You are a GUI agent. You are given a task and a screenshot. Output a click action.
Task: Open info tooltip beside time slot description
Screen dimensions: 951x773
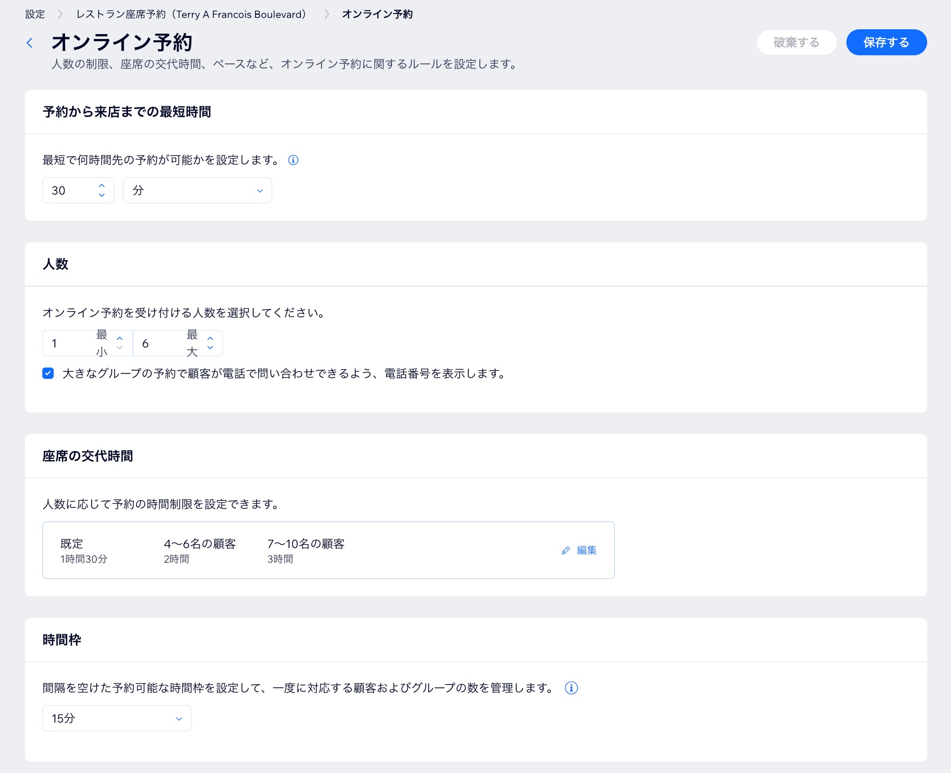click(571, 688)
